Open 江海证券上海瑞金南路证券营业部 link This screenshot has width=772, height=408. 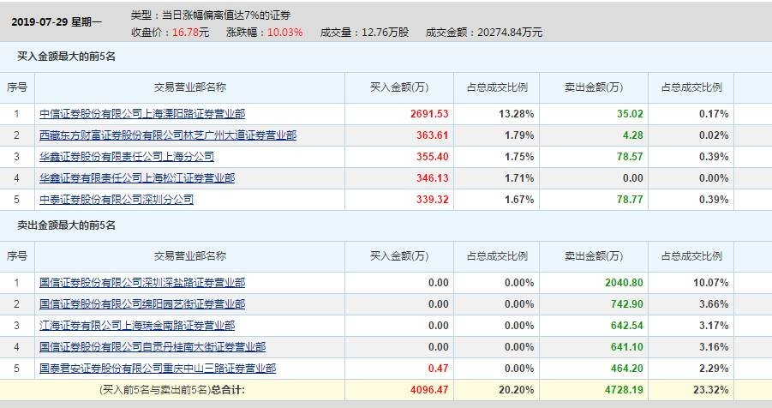[x=137, y=326]
